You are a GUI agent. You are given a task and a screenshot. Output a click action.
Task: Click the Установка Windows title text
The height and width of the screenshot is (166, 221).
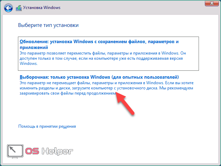click(x=42, y=8)
